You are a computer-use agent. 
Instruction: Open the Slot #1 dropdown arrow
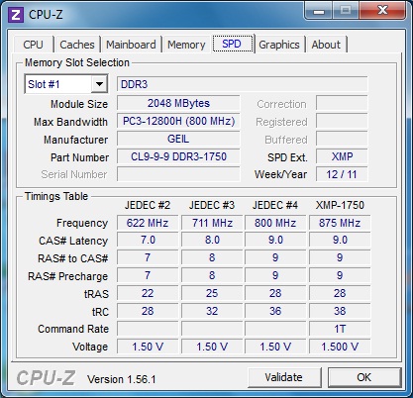coord(99,84)
